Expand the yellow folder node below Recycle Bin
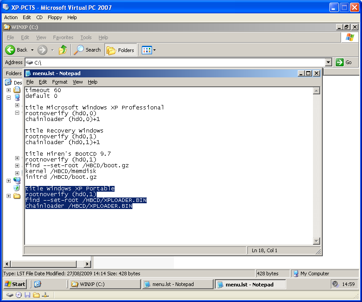The width and height of the screenshot is (362, 302). (8, 196)
